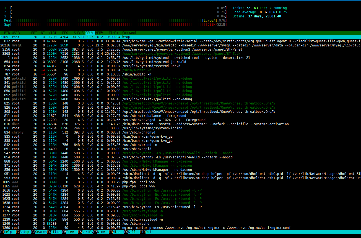Select the systemd-udevd process row
The image size is (361, 238).
[180, 66]
